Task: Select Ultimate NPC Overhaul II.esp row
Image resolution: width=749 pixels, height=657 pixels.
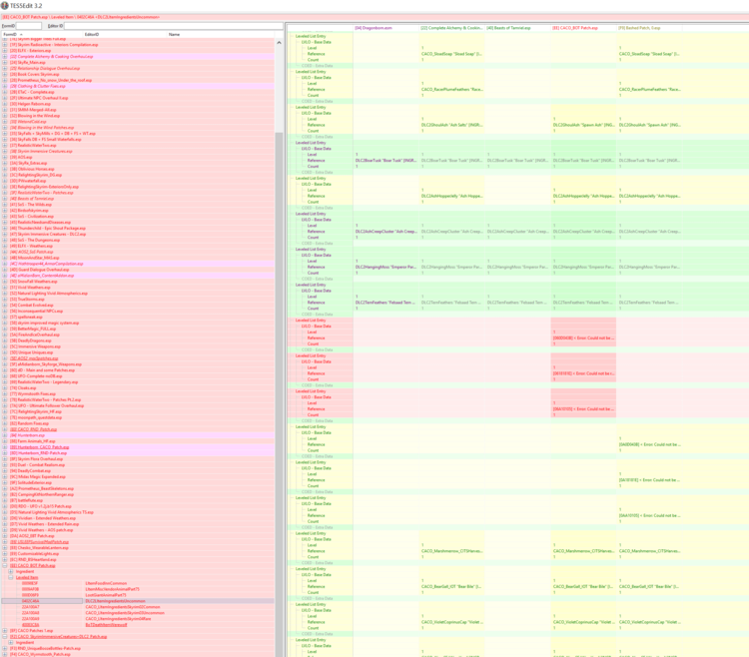Action: pyautogui.click(x=138, y=98)
